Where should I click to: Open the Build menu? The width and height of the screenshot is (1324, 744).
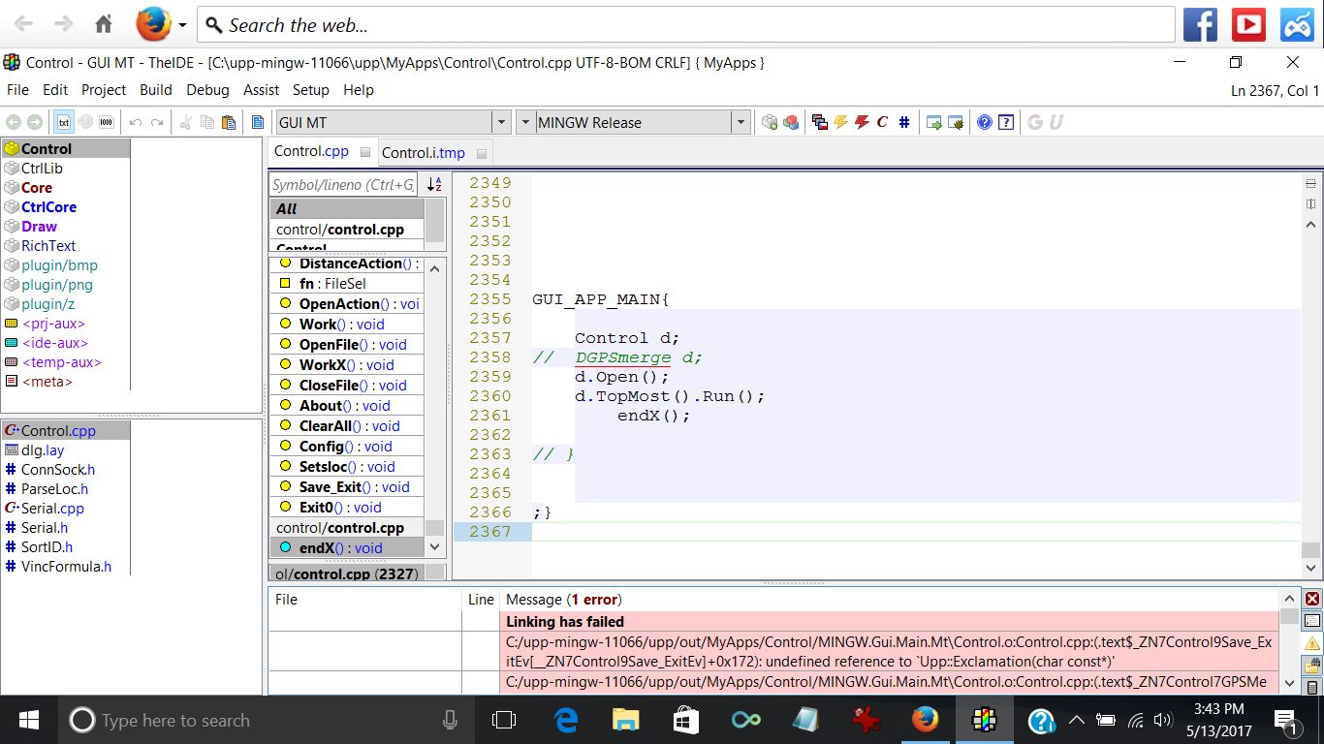(155, 90)
